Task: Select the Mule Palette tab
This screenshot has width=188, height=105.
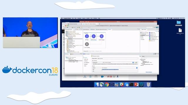Action: pos(144,29)
